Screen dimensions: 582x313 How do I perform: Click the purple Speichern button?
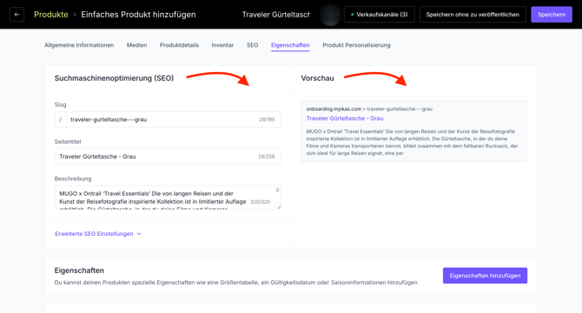(552, 15)
